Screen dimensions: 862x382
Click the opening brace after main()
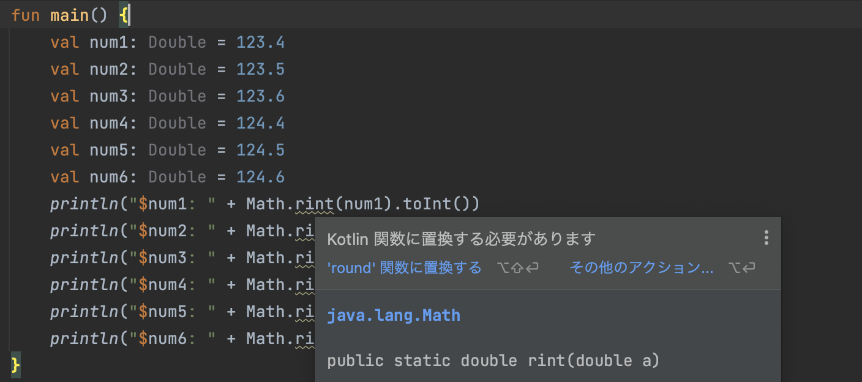click(x=124, y=14)
